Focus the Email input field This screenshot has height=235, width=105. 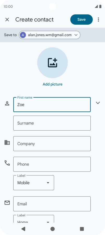pos(52,204)
